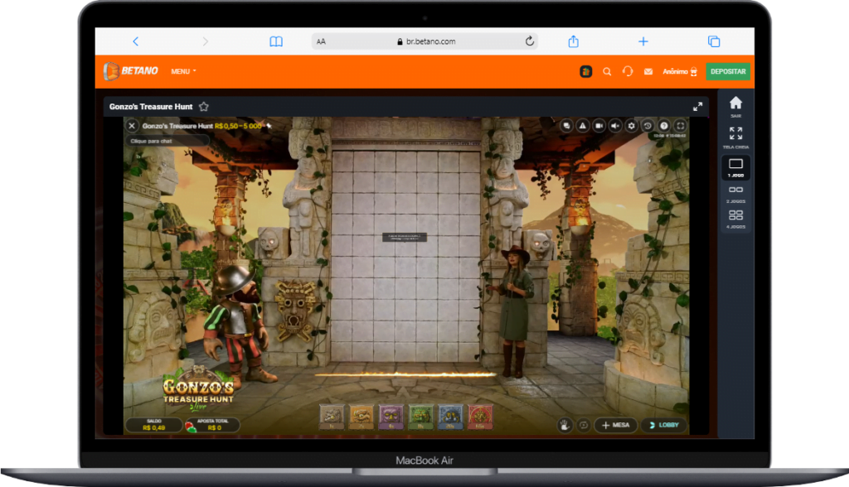Go back with Safari's back arrow
The width and height of the screenshot is (849, 487).
[136, 41]
